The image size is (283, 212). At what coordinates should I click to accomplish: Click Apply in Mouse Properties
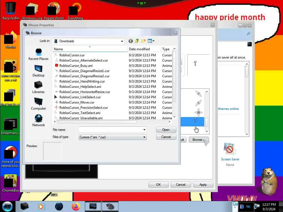[203, 185]
